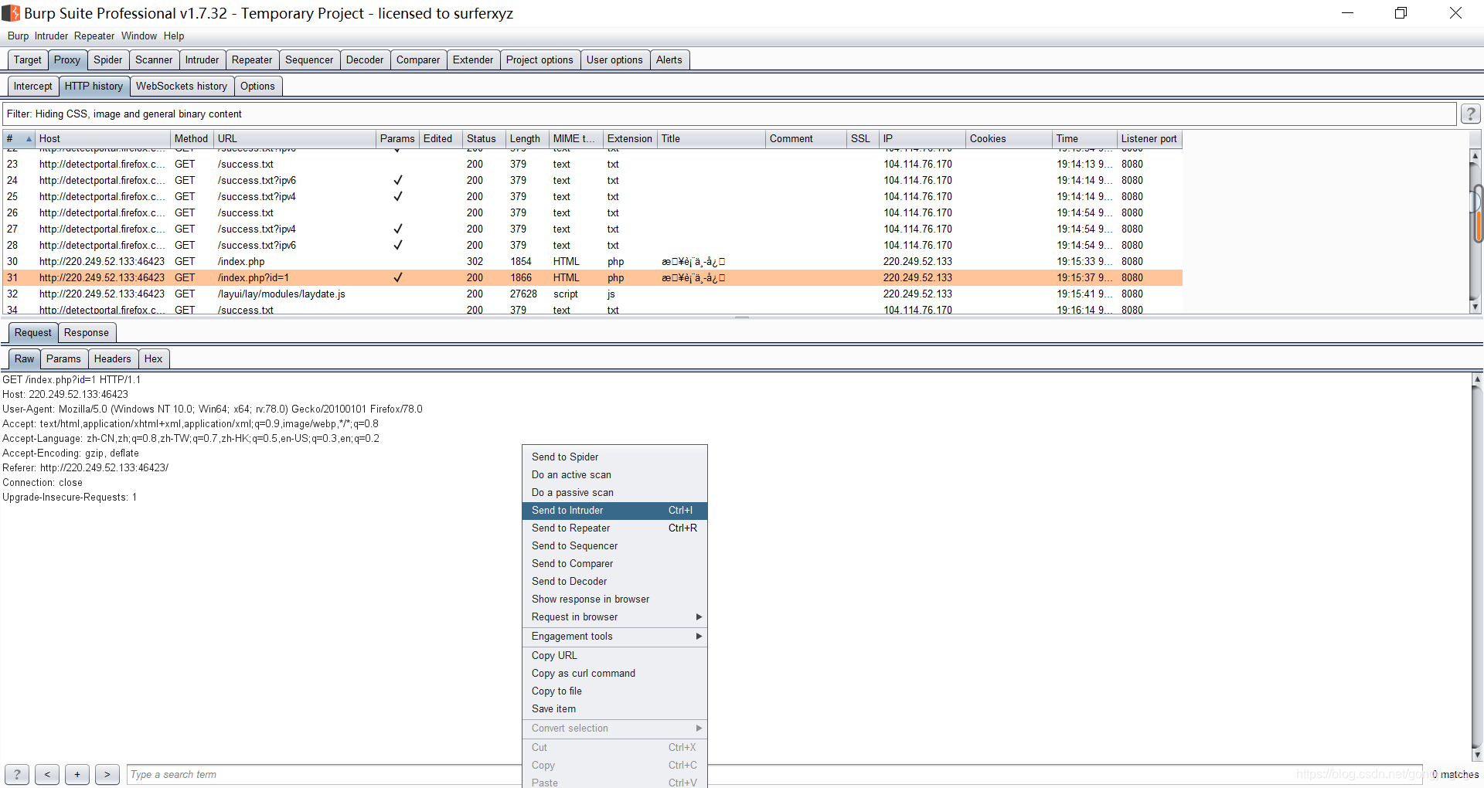The image size is (1484, 788).
Task: Click the search help question mark button
Action: 17,774
